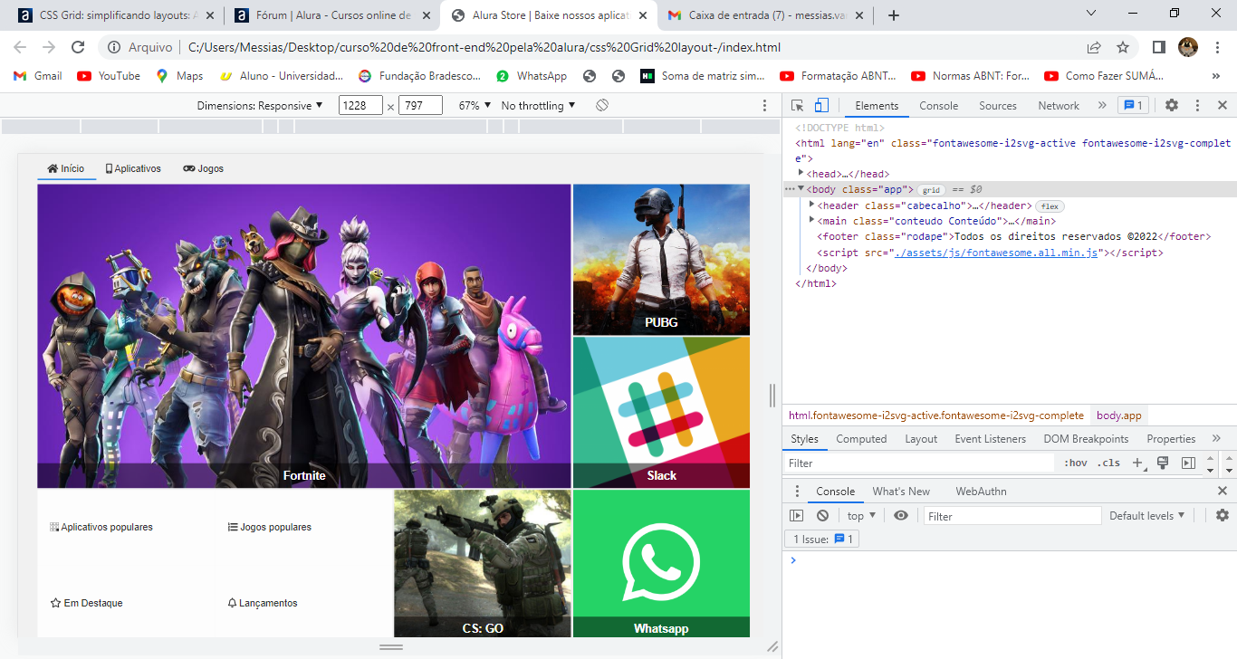
Task: Select the Slack app card
Action: (661, 413)
